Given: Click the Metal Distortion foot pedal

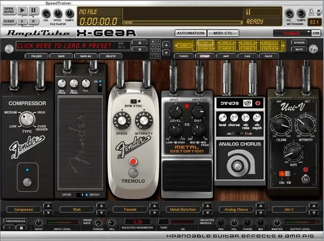Looking at the screenshot, I should (187, 176).
